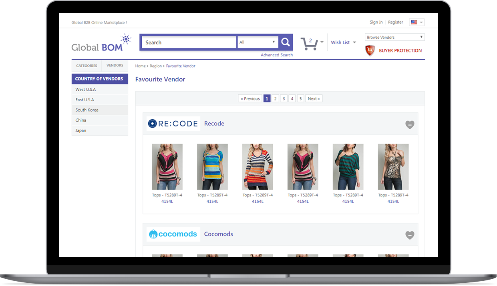This screenshot has height=286, width=497.
Task: Open the long-sleeve striped sweater thumbnail
Action: click(258, 167)
